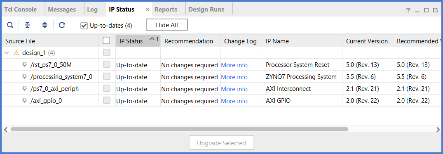Select the design_1 (4) tree row
Image resolution: width=443 pixels, height=154 pixels.
pos(39,53)
